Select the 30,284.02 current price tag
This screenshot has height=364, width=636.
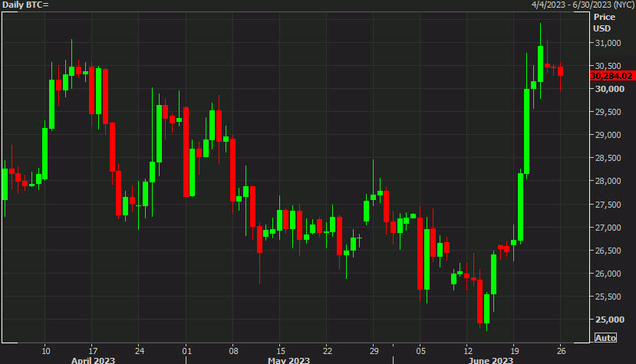611,76
